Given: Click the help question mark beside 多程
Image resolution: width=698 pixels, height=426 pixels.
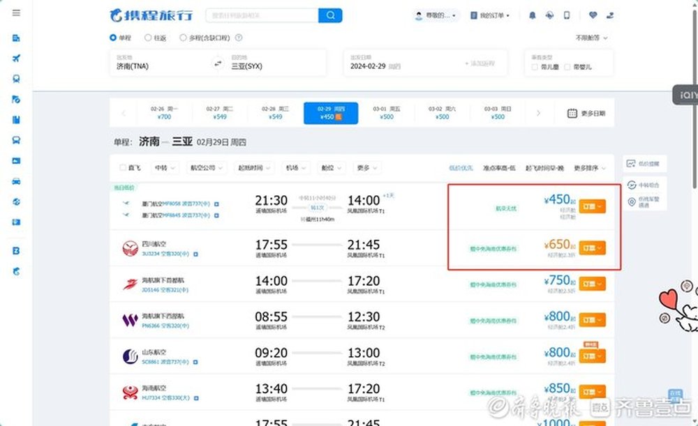Looking at the screenshot, I should (239, 38).
